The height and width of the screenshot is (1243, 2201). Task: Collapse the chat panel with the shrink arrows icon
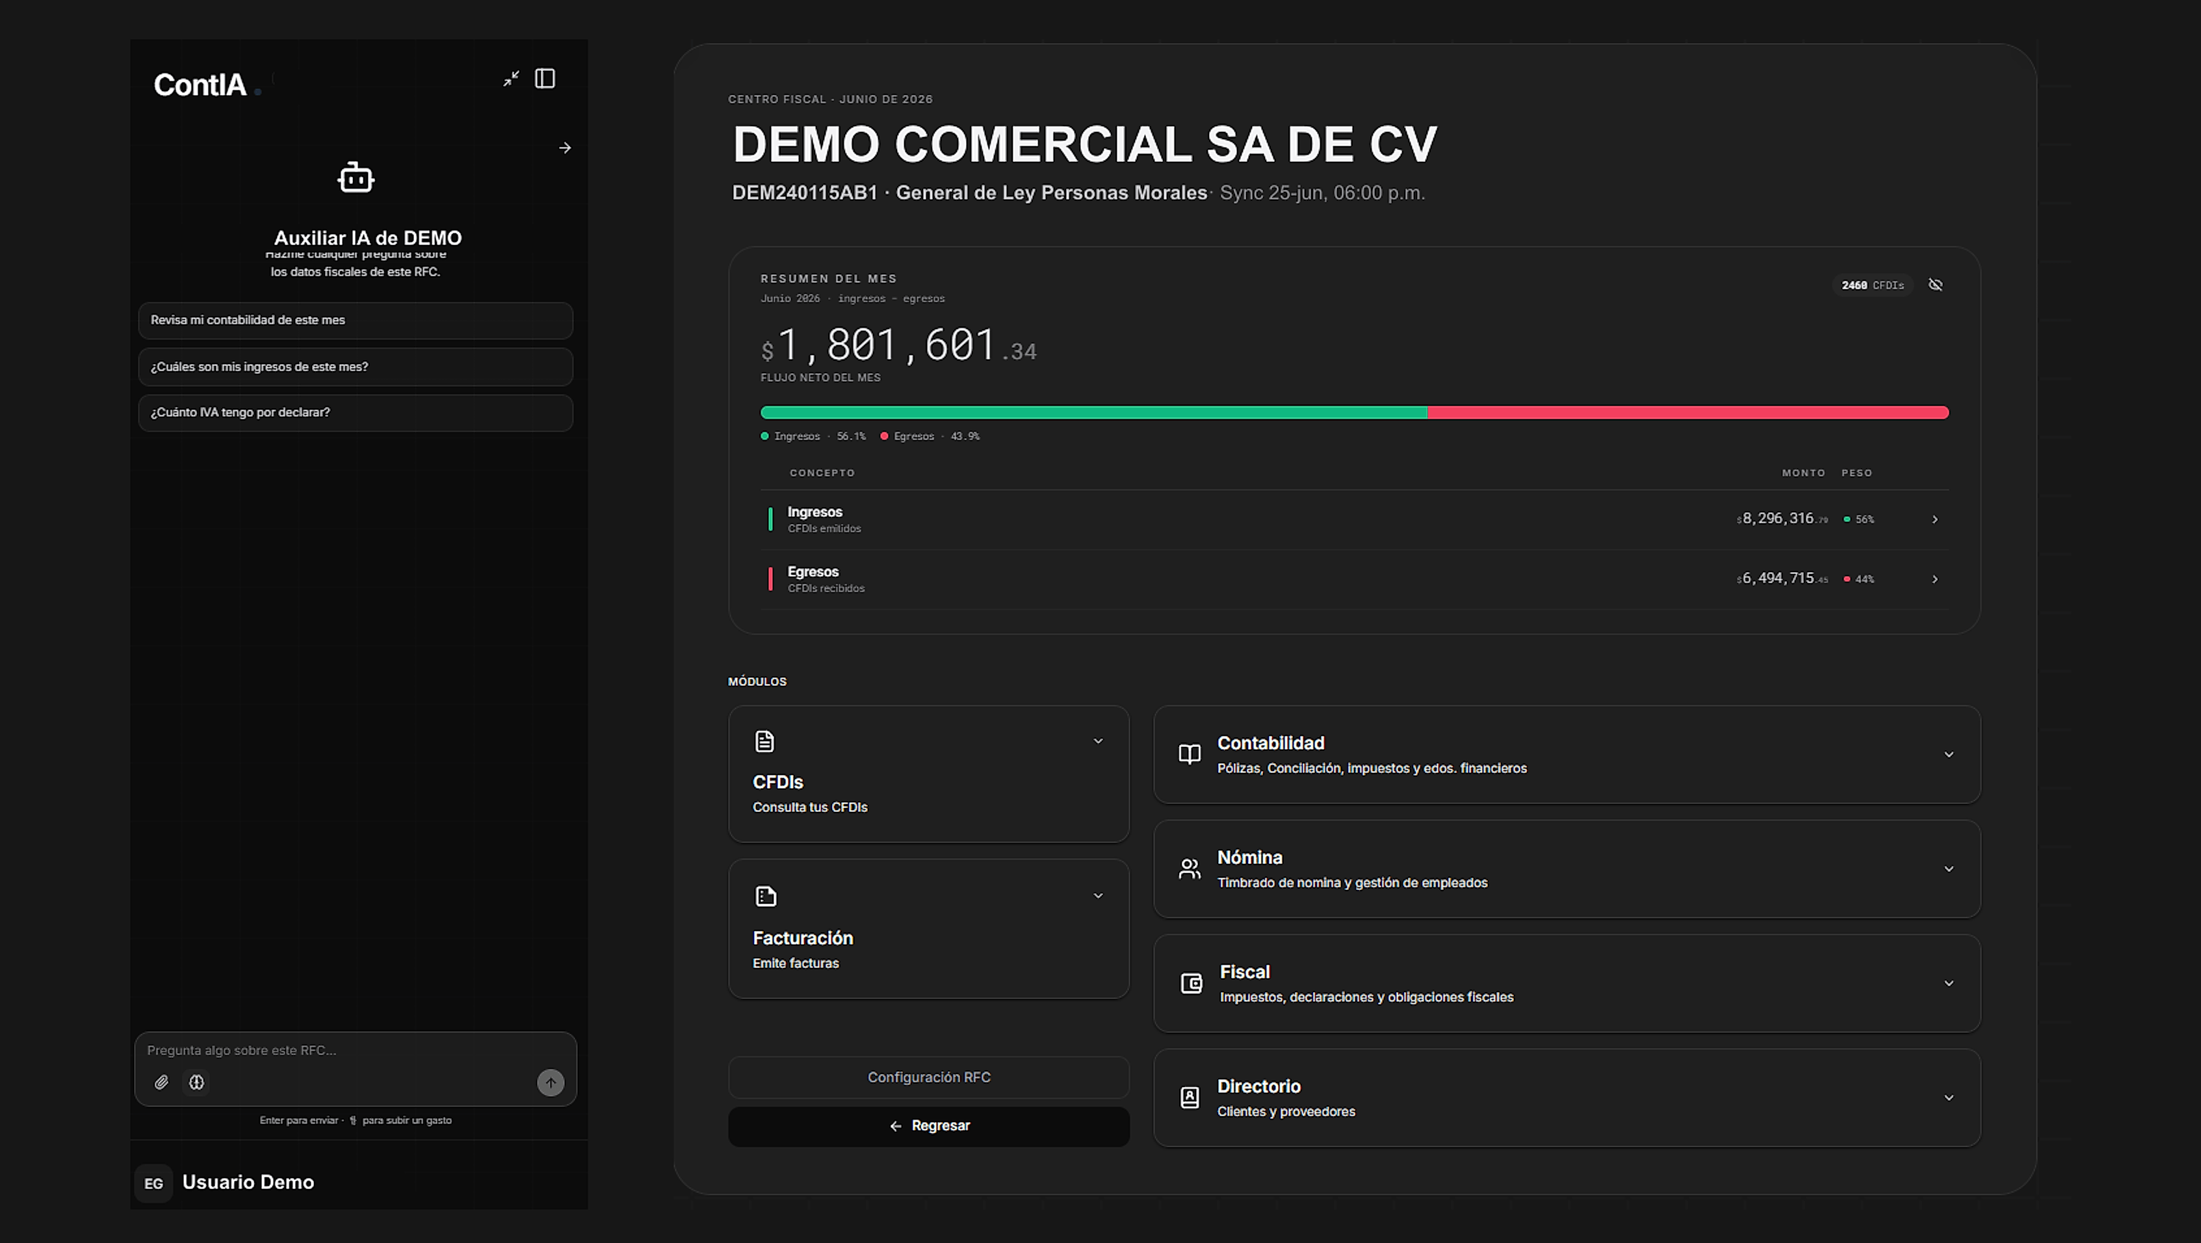pos(511,79)
